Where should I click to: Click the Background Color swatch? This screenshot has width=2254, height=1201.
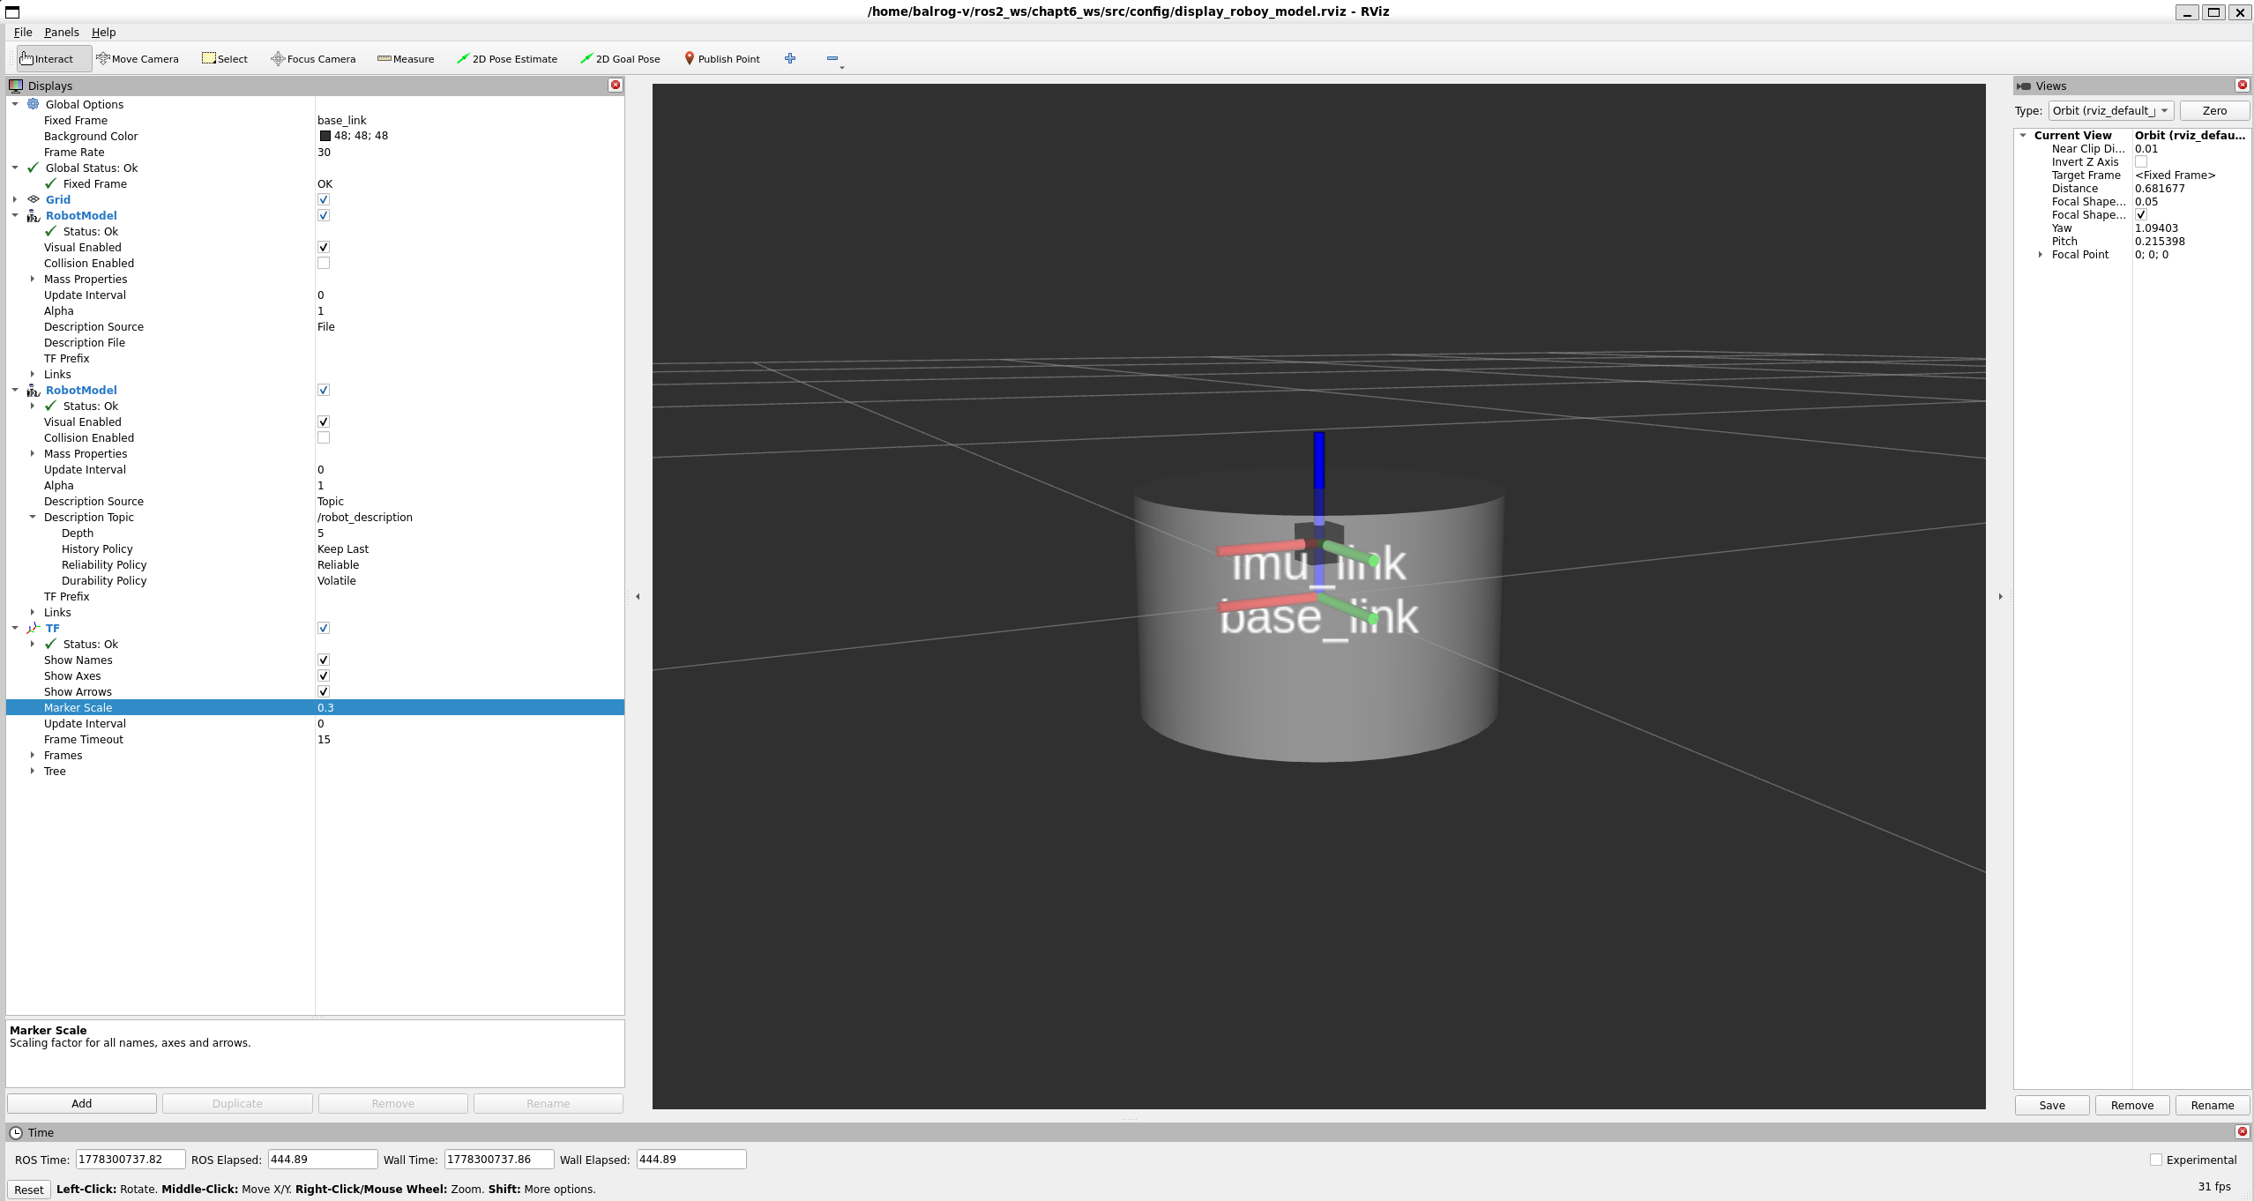(325, 136)
